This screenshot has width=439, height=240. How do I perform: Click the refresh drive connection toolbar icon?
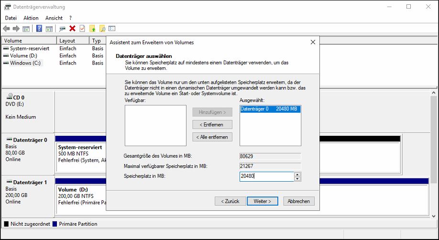[62, 29]
